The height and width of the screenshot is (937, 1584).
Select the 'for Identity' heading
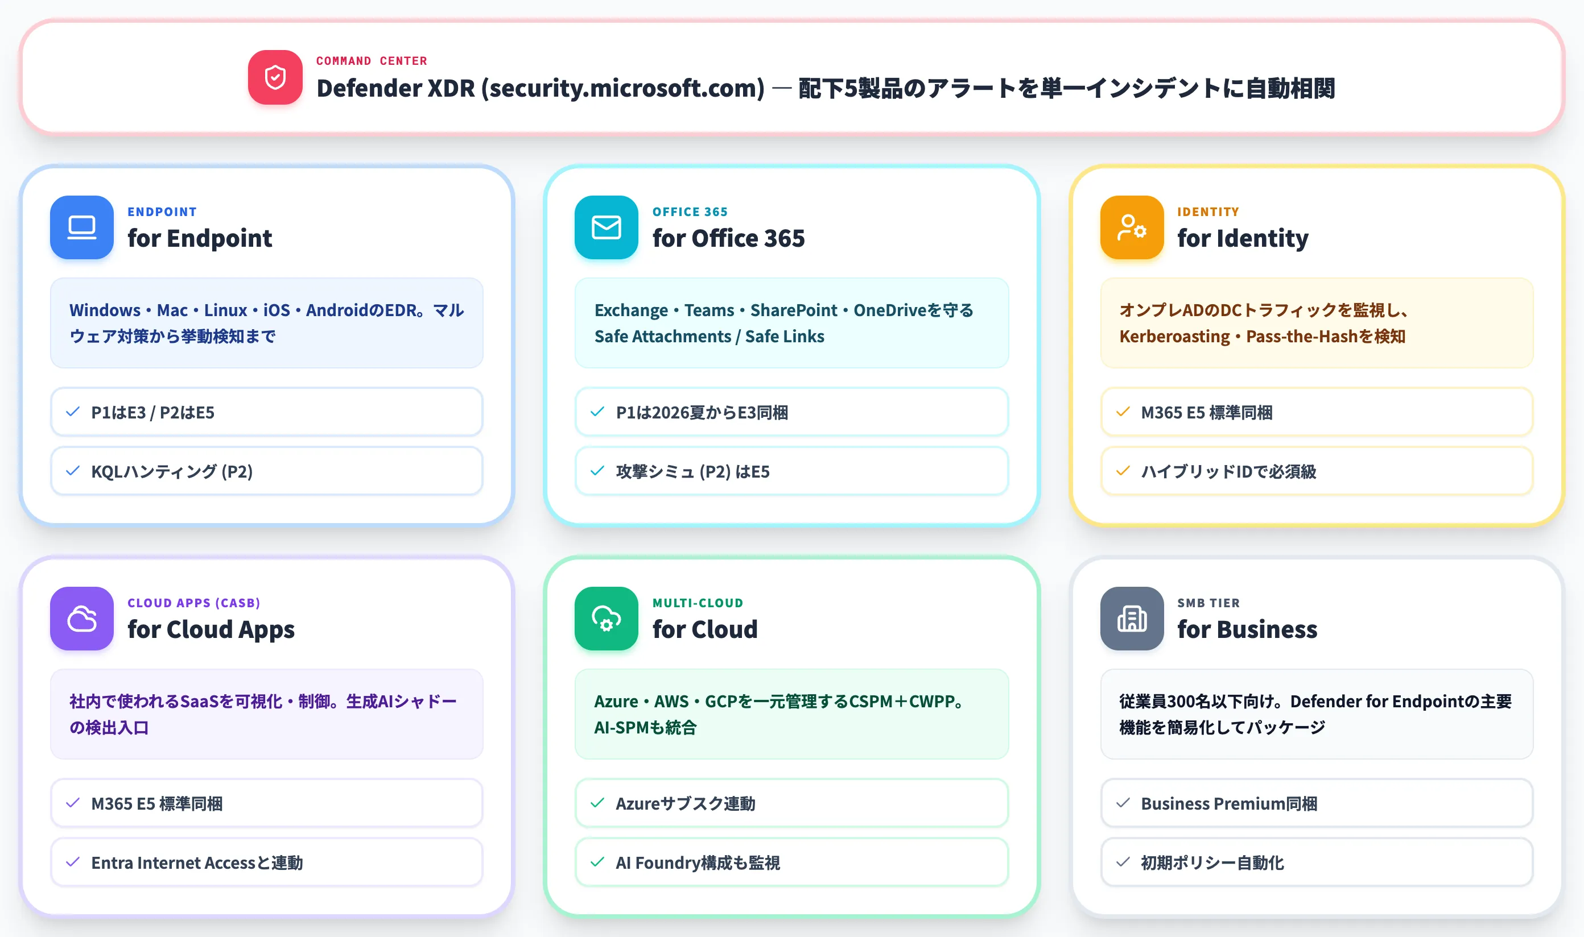tap(1243, 238)
